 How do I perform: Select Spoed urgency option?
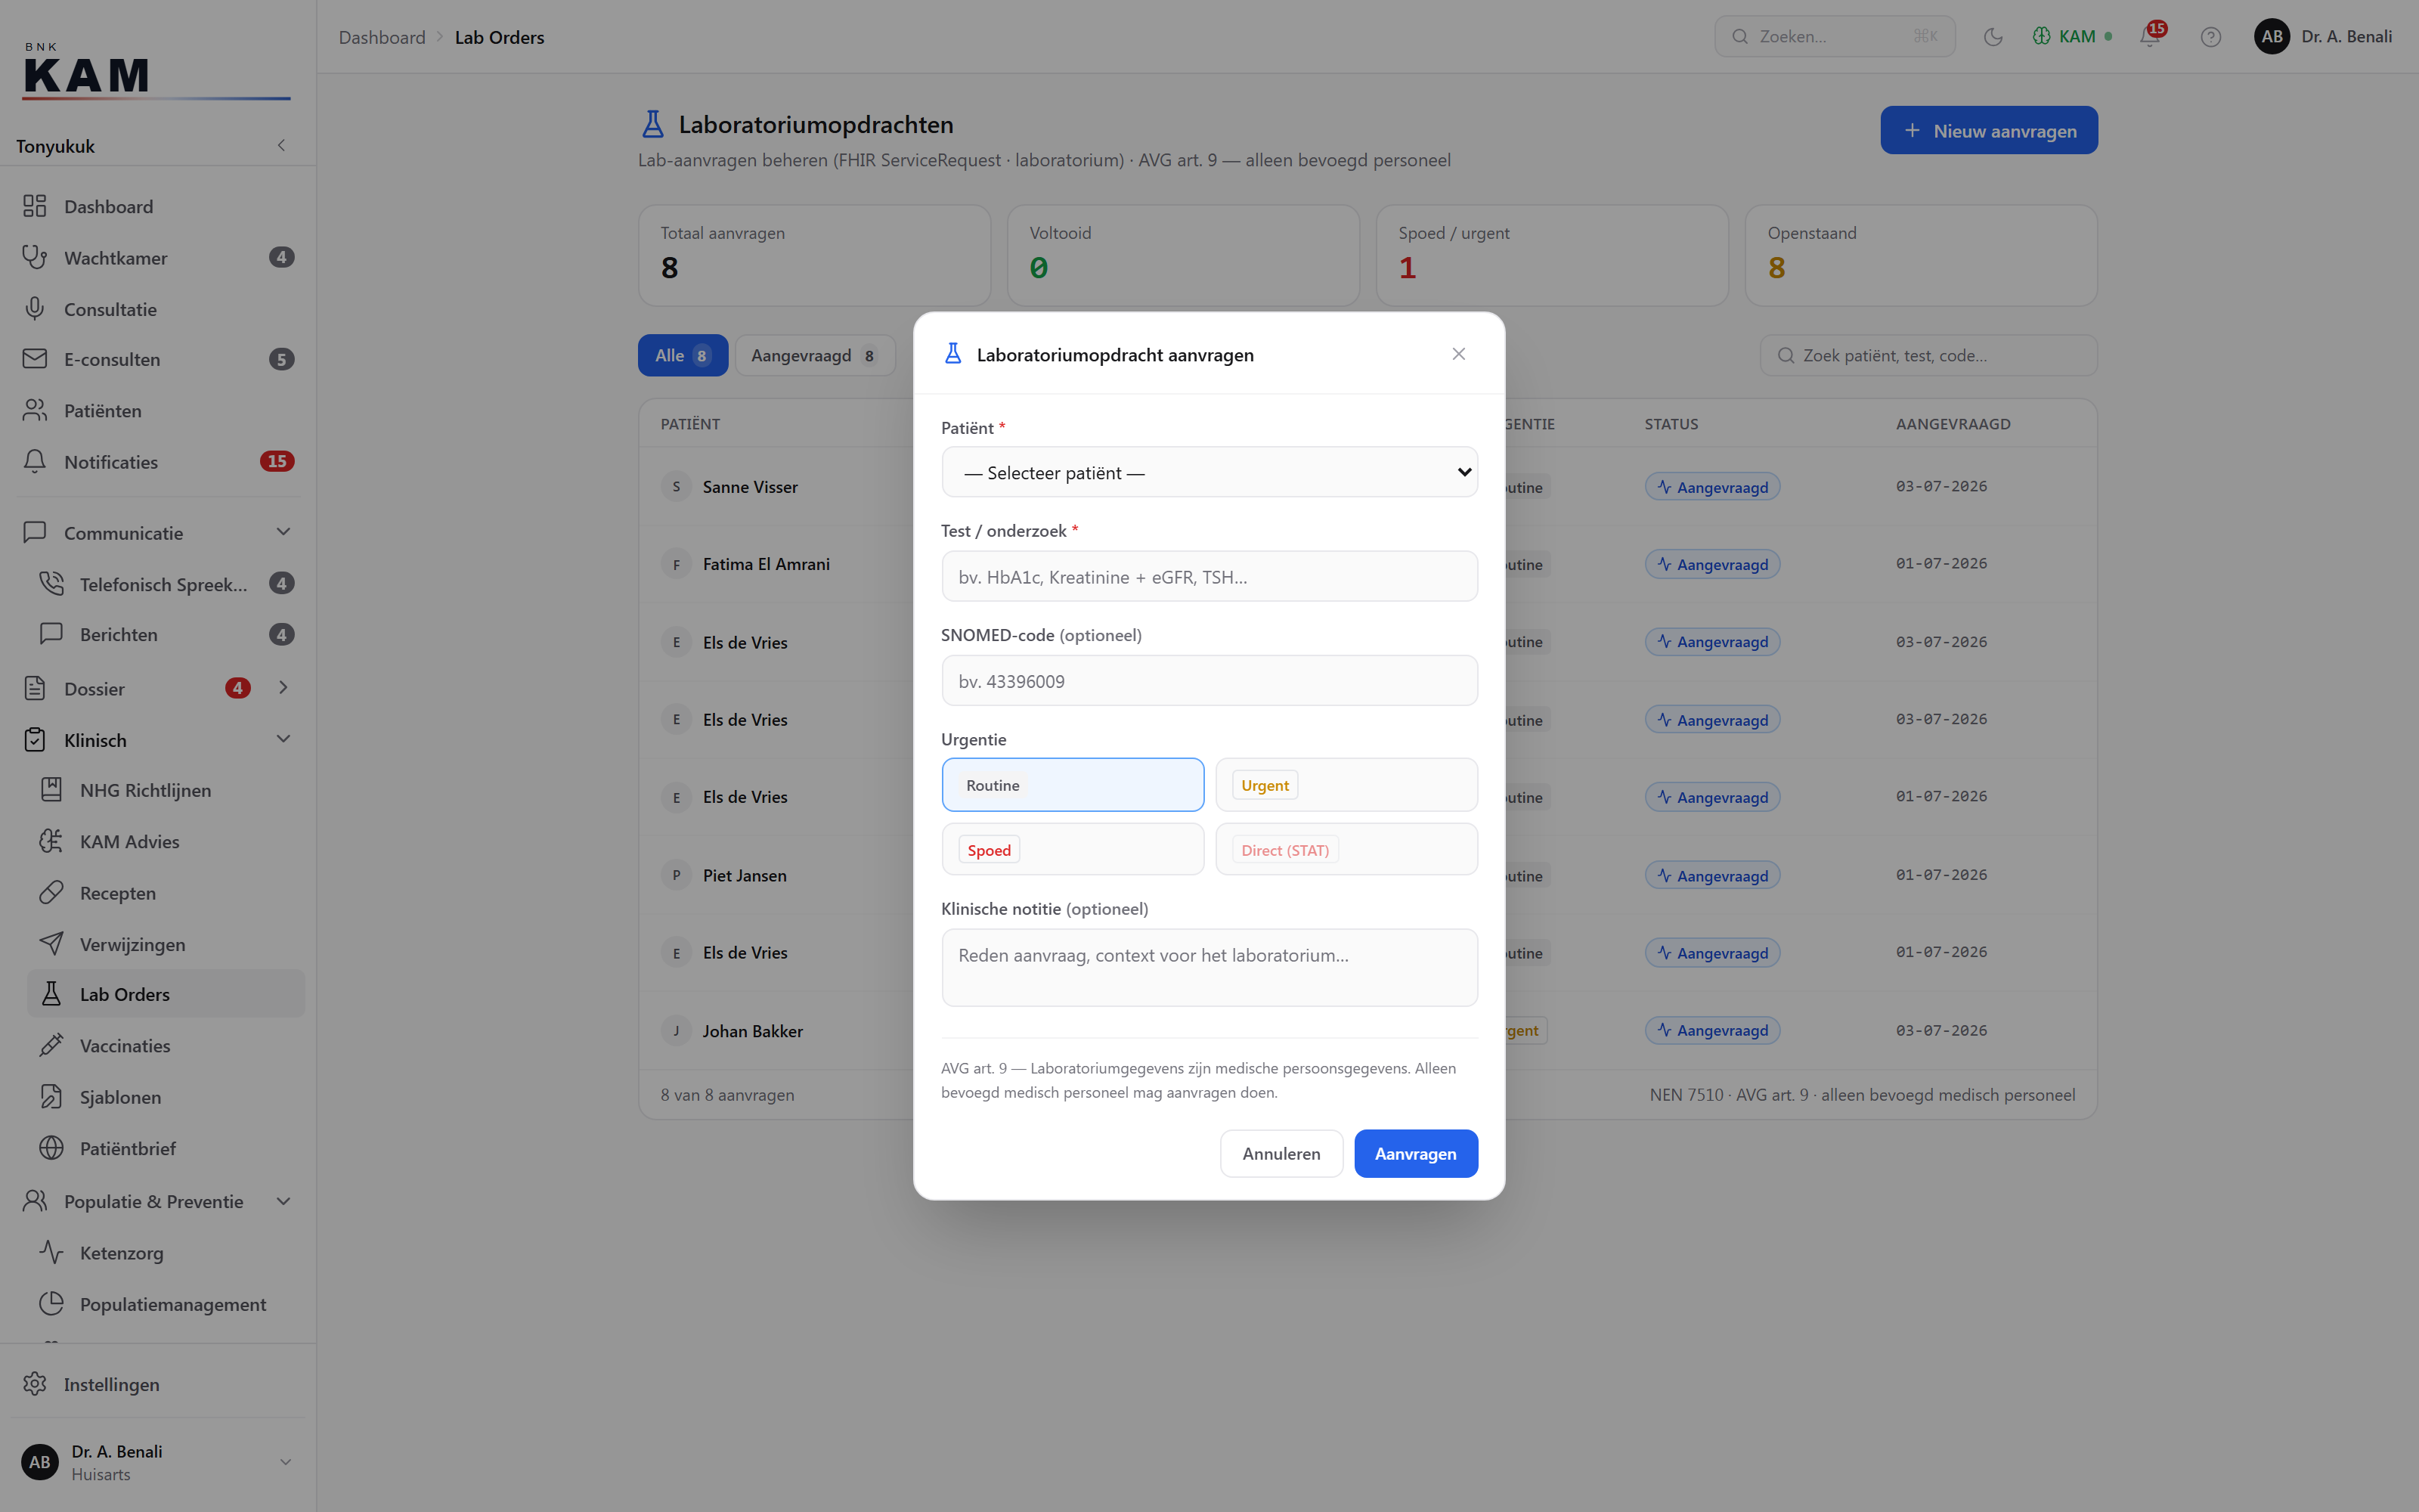click(x=1073, y=850)
